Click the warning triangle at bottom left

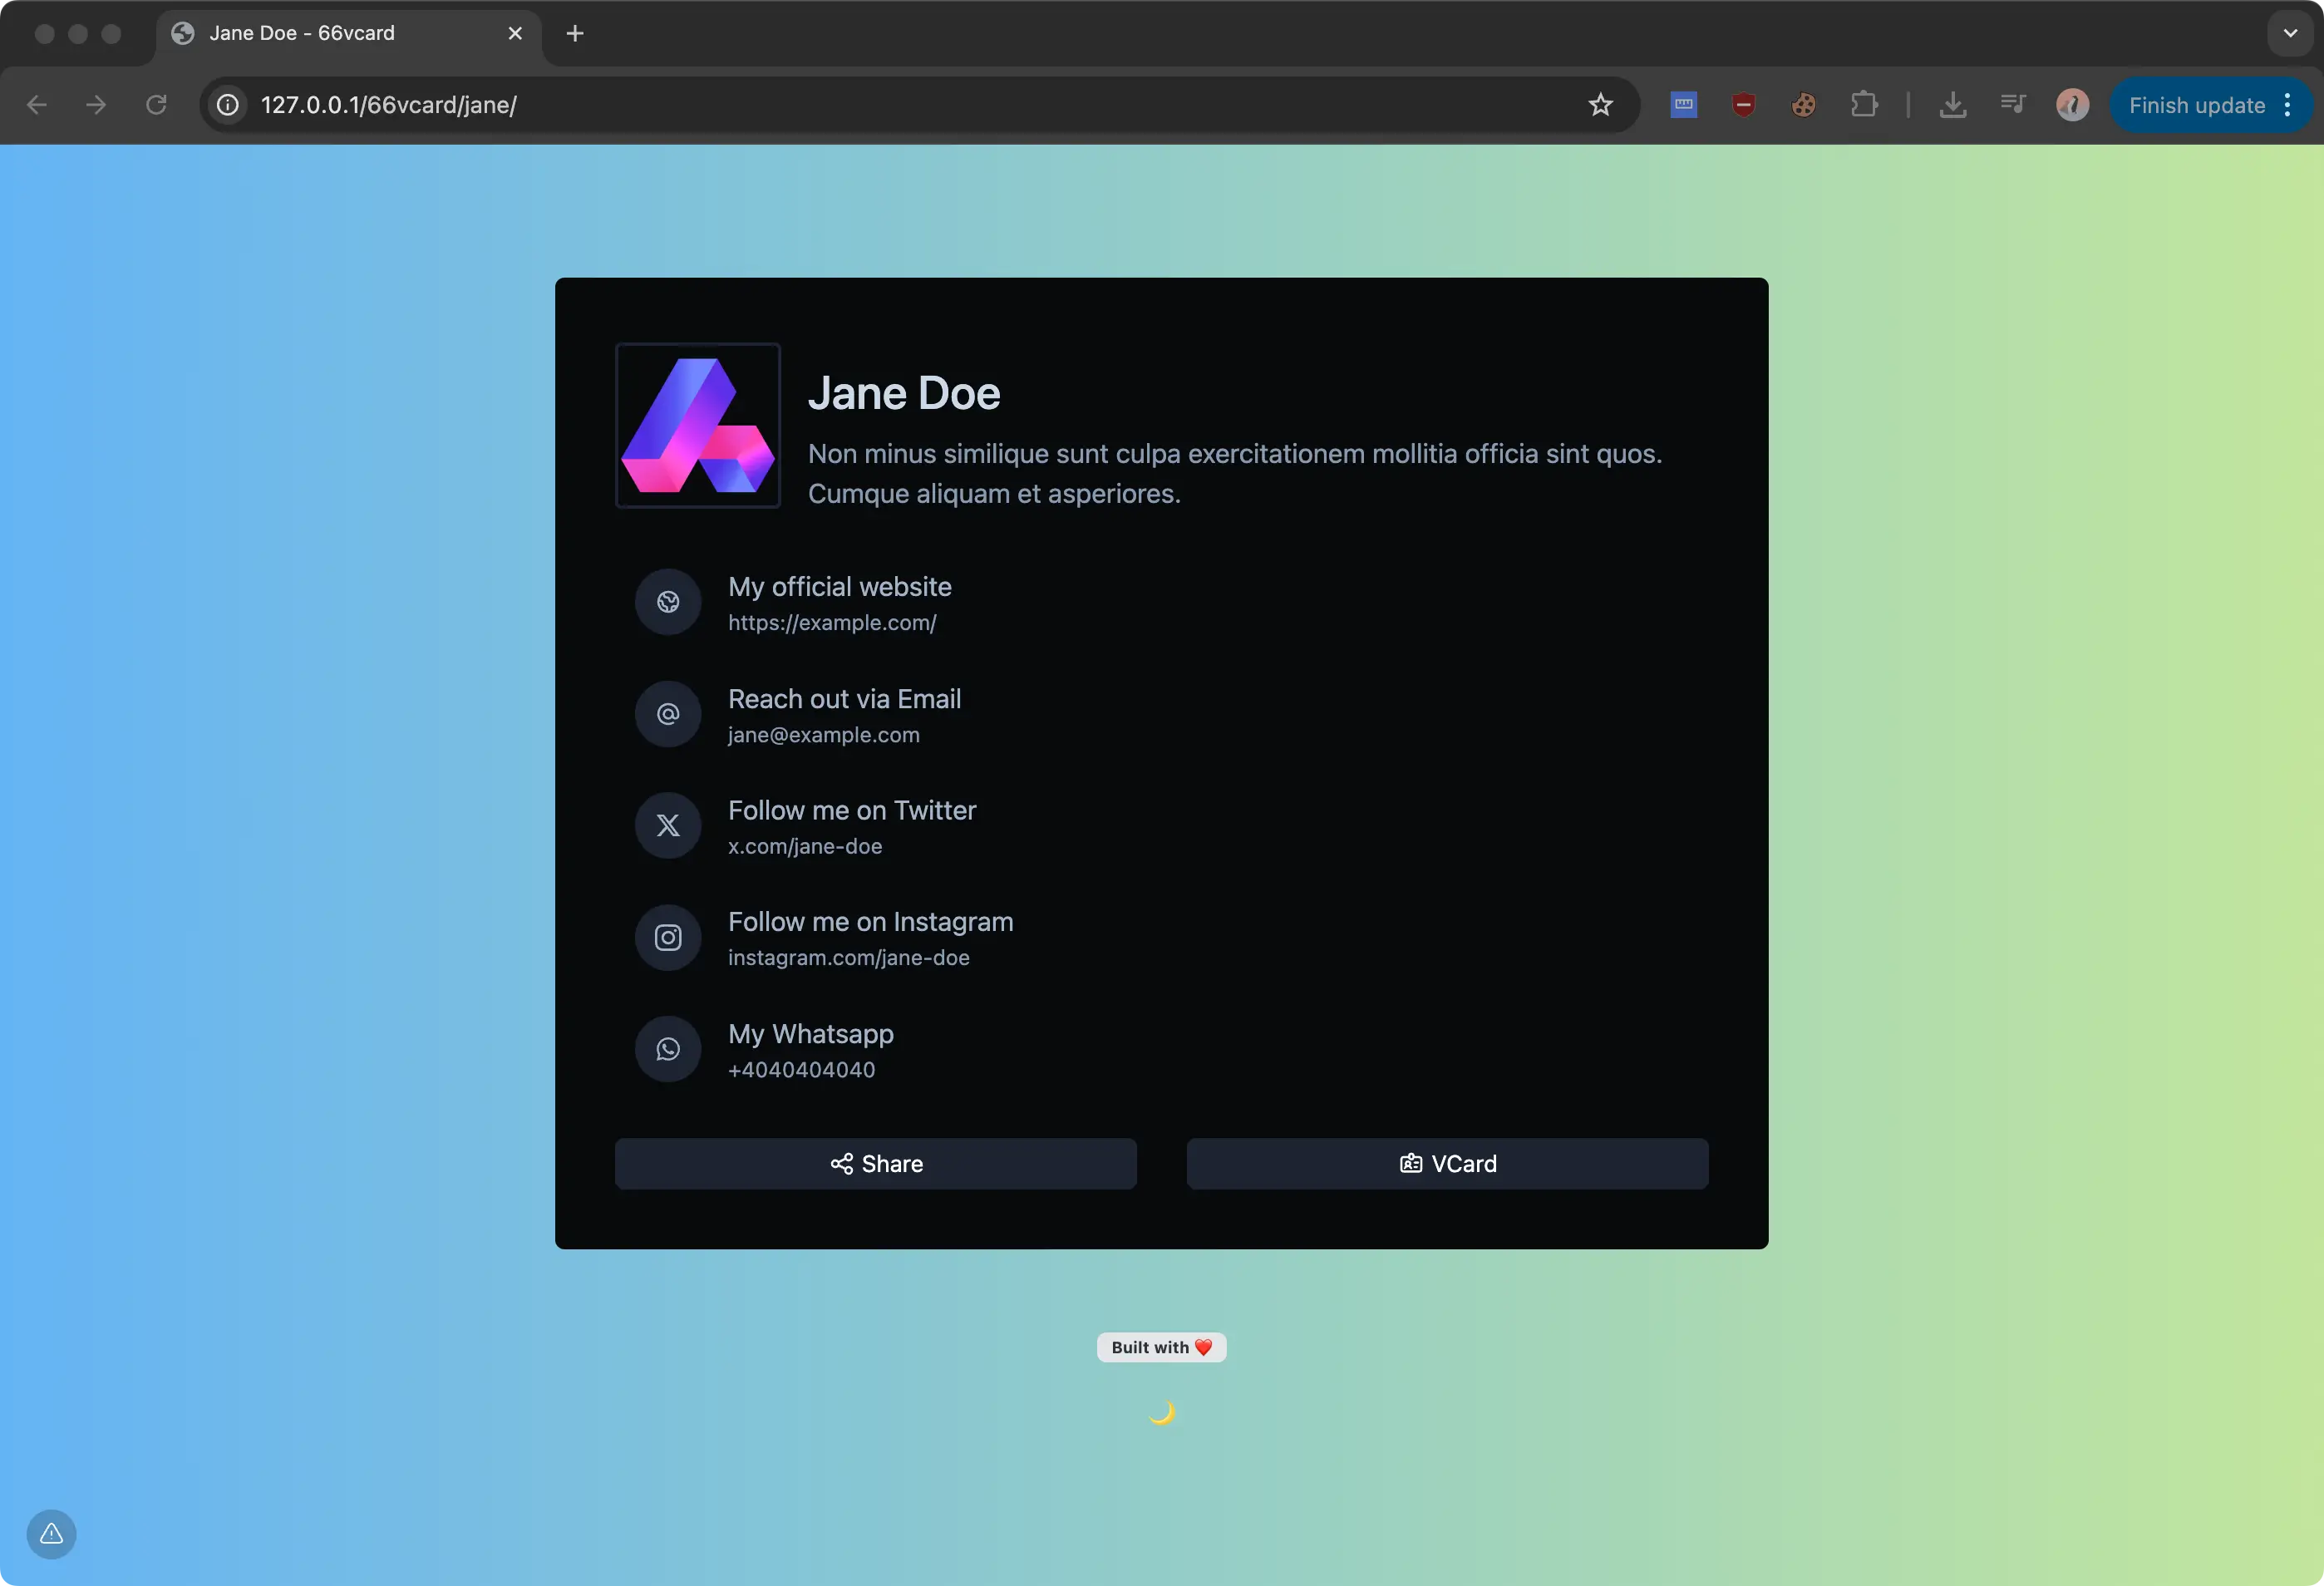pyautogui.click(x=51, y=1534)
